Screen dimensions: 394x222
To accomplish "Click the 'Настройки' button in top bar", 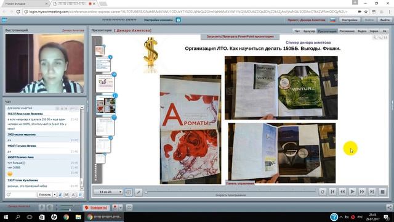I will pyautogui.click(x=350, y=20).
